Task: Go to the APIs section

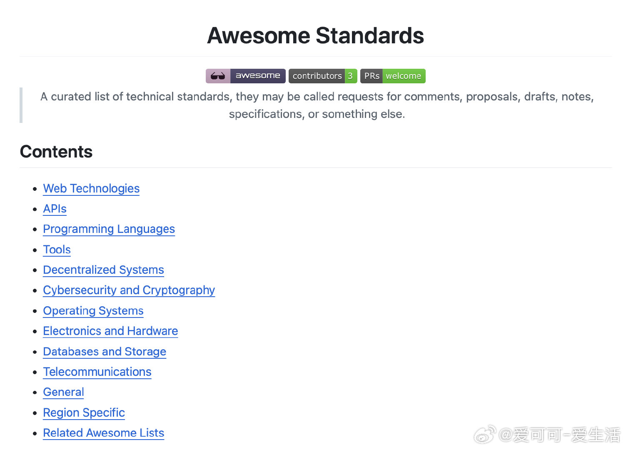Action: (x=55, y=209)
